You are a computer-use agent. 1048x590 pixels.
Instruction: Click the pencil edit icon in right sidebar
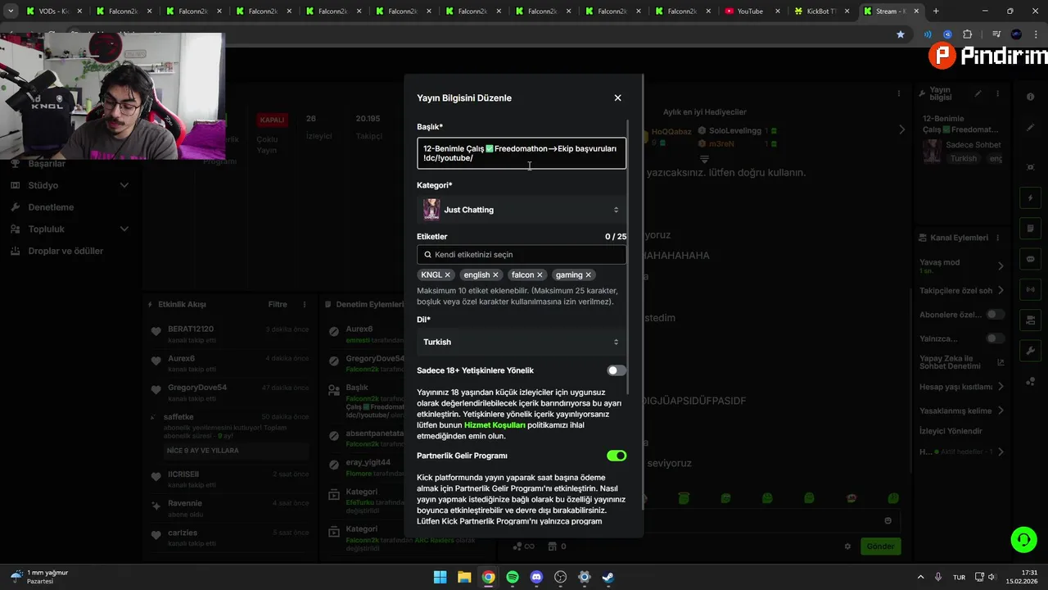(1030, 128)
